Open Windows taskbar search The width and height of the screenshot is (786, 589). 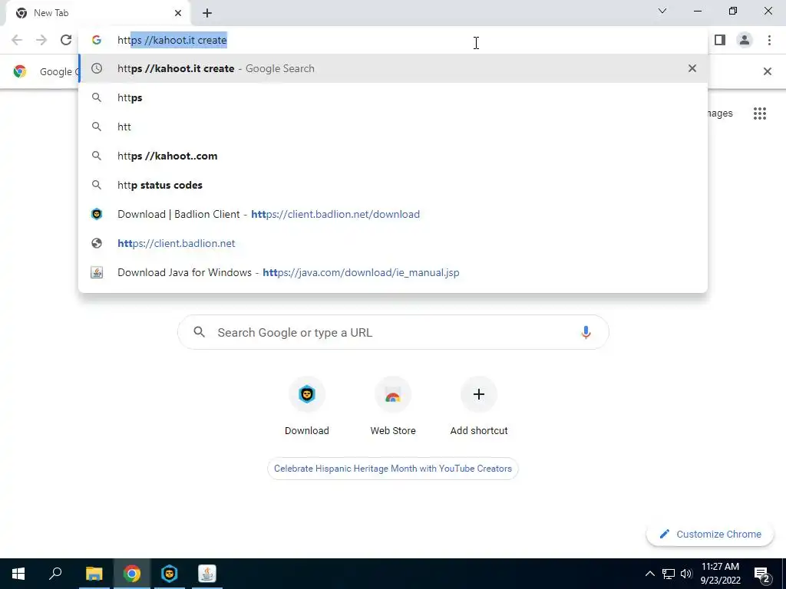(x=55, y=574)
